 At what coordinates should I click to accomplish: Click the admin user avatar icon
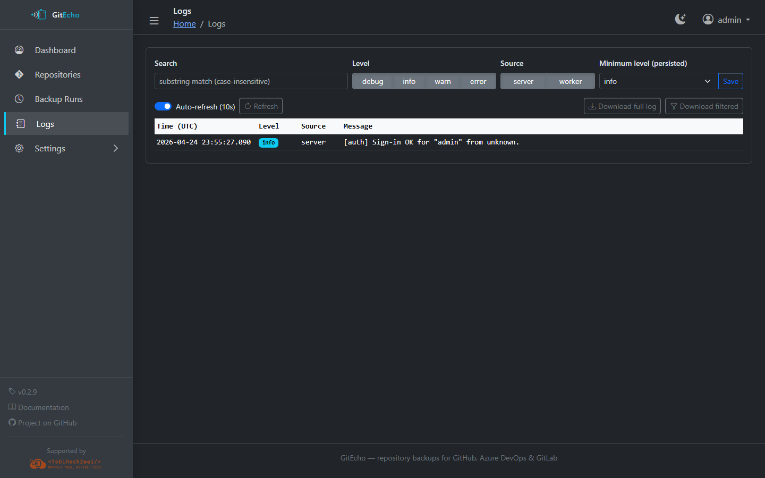(x=708, y=20)
